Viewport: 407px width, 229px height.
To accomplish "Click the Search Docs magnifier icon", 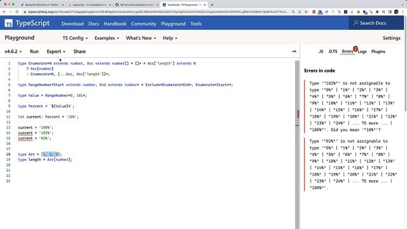I will (356, 23).
